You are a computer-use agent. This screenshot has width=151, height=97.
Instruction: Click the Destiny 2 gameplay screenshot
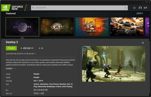tap(114, 64)
